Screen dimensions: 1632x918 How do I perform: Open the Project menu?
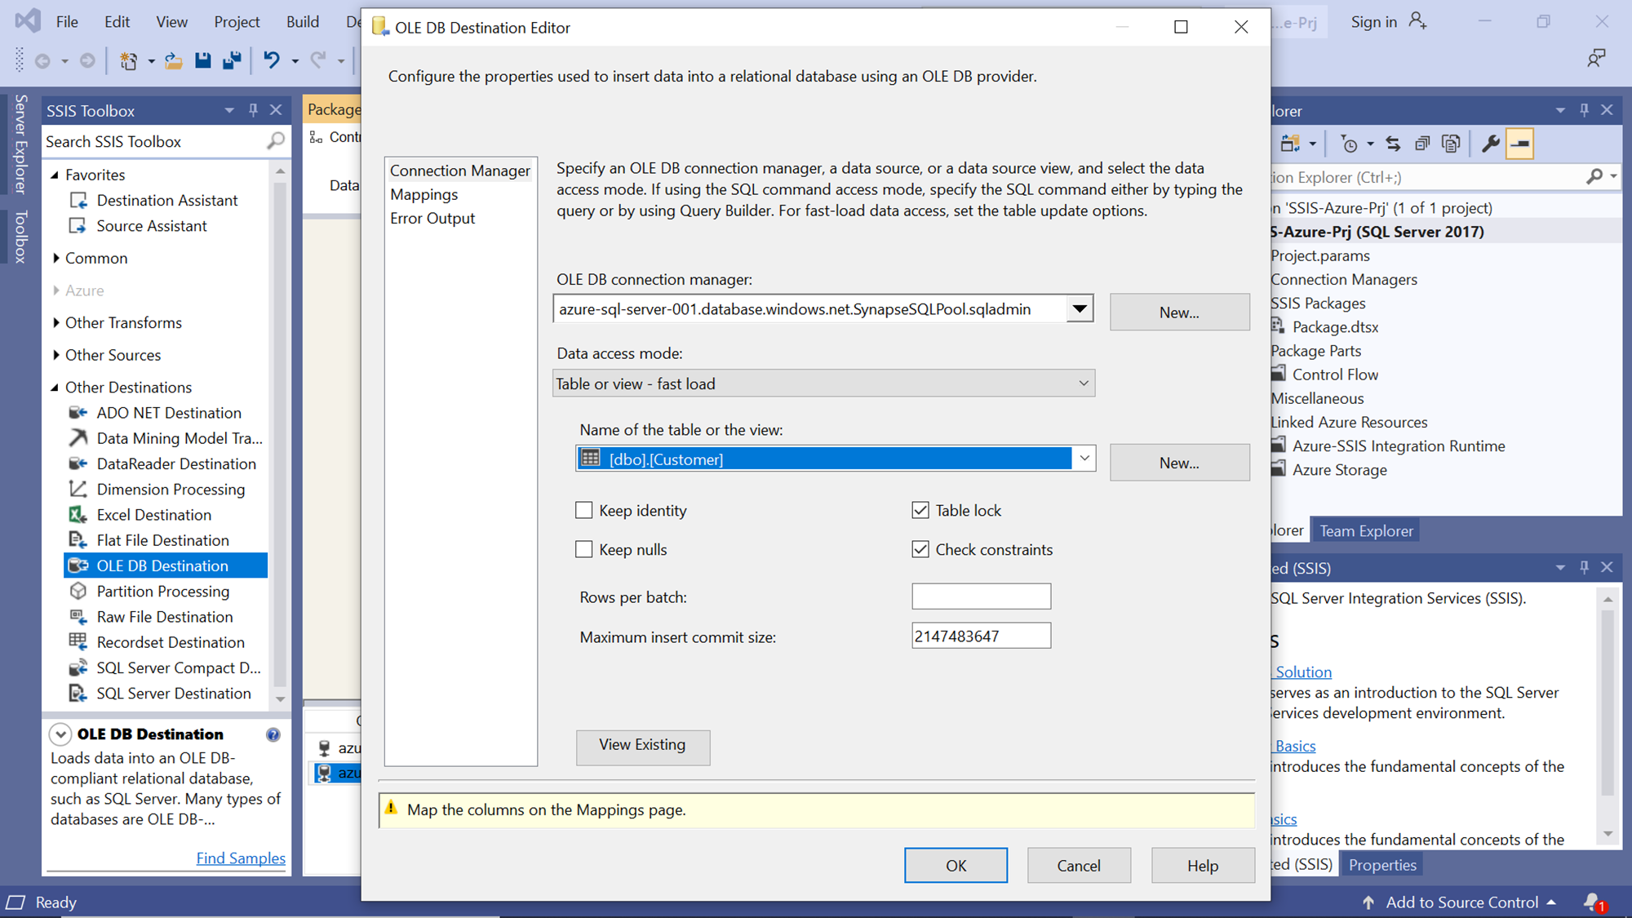237,22
